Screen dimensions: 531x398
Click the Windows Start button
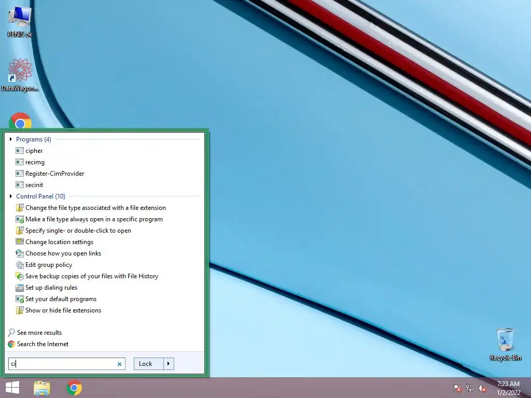tap(12, 388)
